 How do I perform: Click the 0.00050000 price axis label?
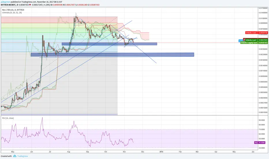point(263,87)
